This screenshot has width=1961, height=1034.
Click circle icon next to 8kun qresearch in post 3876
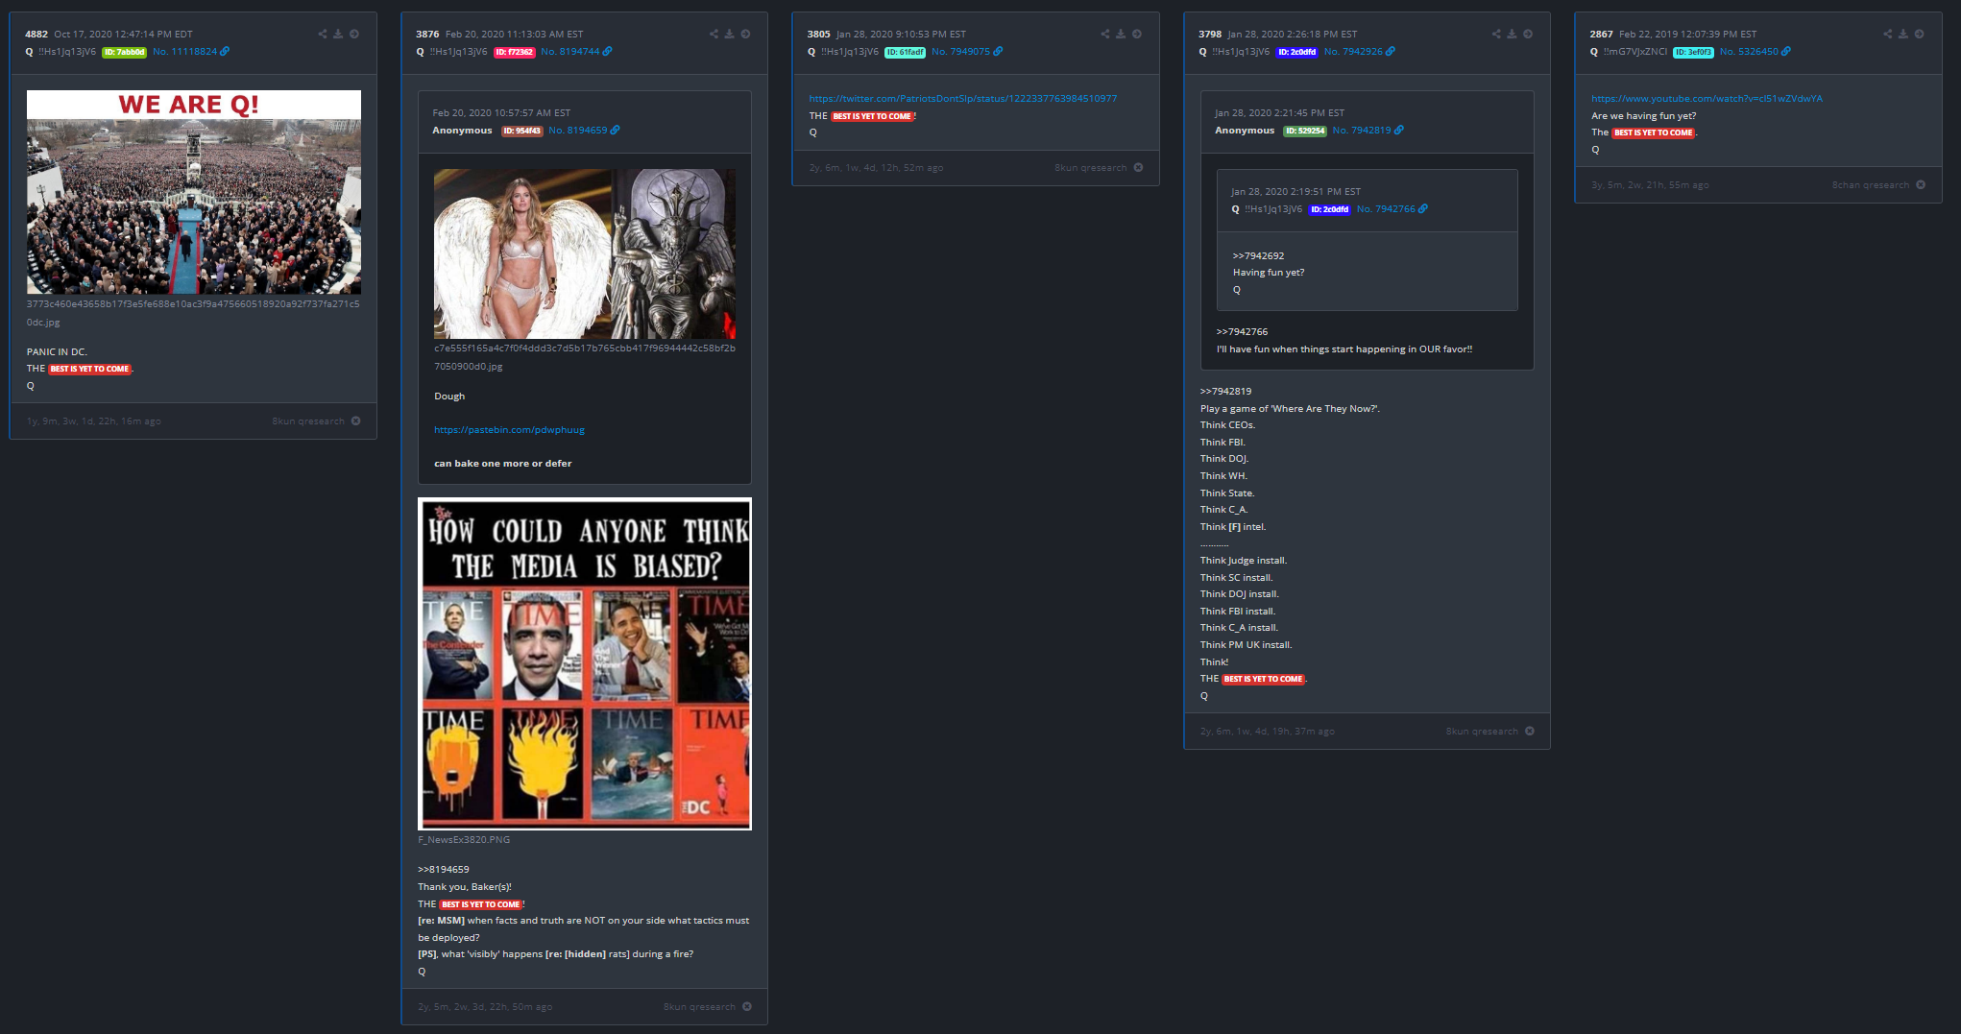[x=747, y=1007]
